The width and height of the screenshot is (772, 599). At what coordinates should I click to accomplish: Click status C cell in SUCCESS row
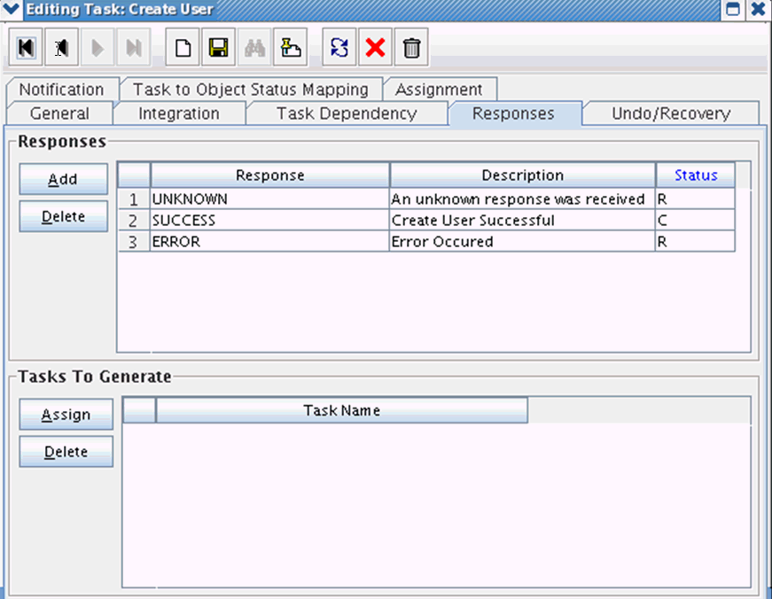(x=696, y=221)
